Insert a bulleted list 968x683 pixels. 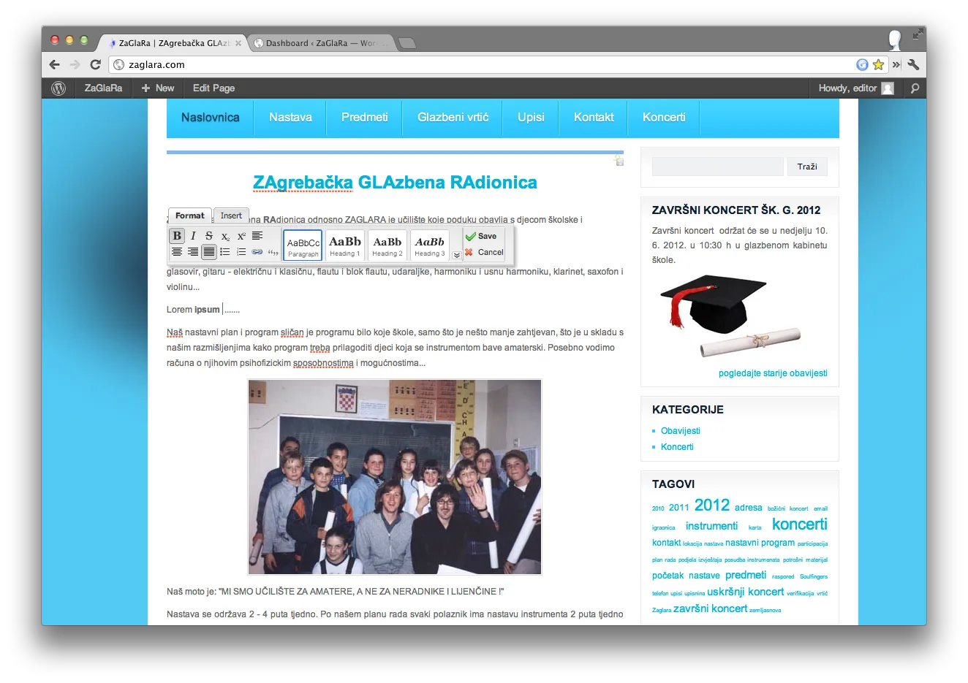(x=225, y=252)
